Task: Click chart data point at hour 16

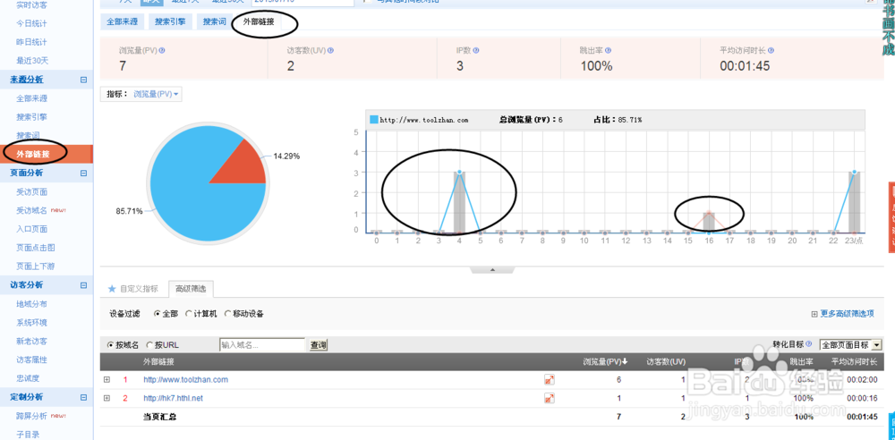Action: pyautogui.click(x=709, y=213)
